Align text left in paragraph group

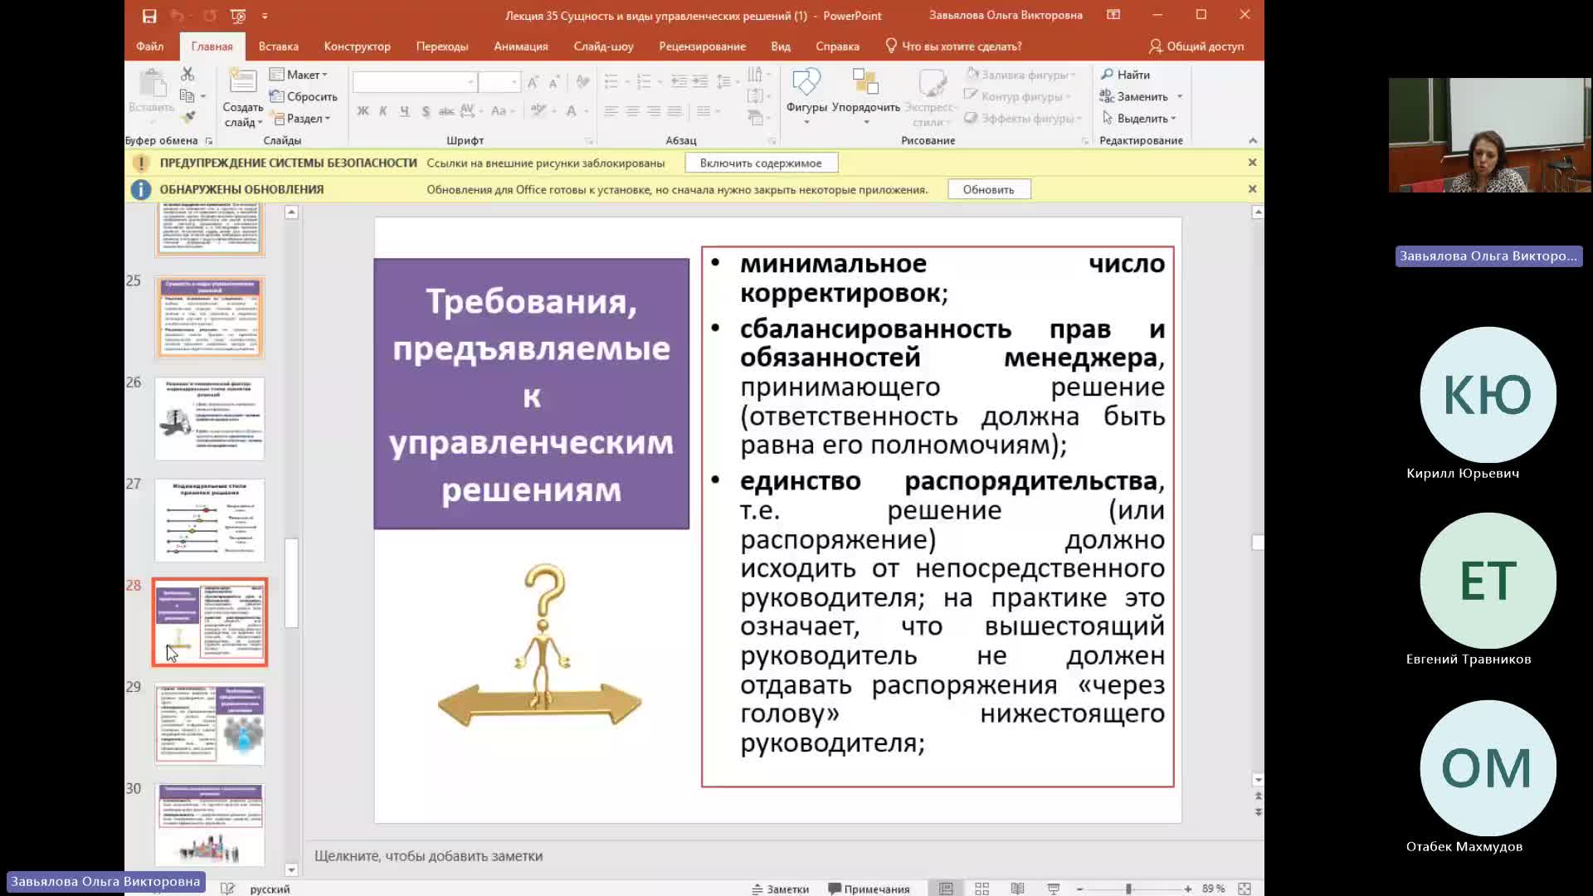point(611,110)
